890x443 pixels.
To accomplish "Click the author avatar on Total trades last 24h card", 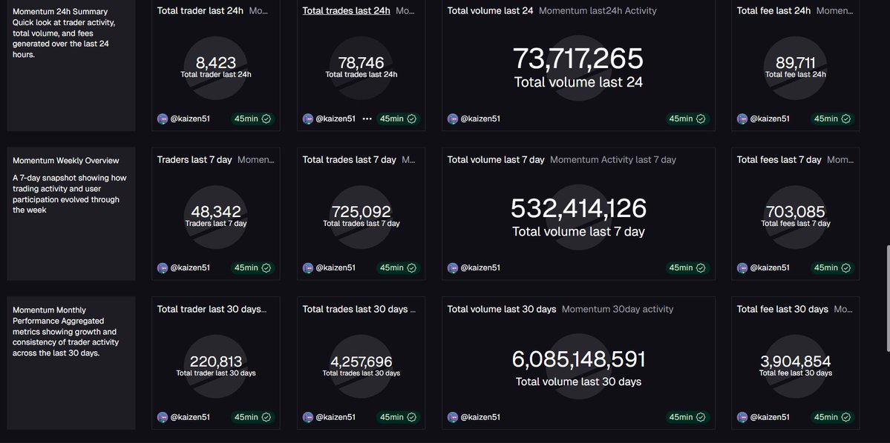I will click(307, 119).
